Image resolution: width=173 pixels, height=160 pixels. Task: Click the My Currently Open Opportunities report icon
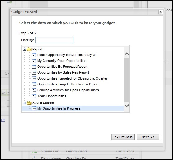(x=34, y=61)
